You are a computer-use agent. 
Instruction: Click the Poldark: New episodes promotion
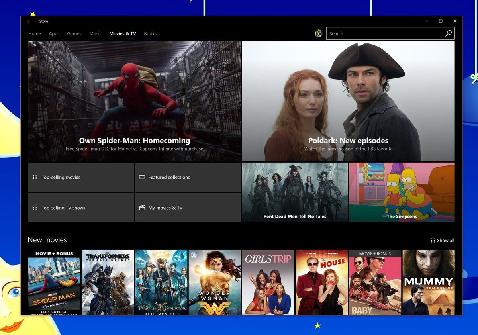click(x=348, y=101)
